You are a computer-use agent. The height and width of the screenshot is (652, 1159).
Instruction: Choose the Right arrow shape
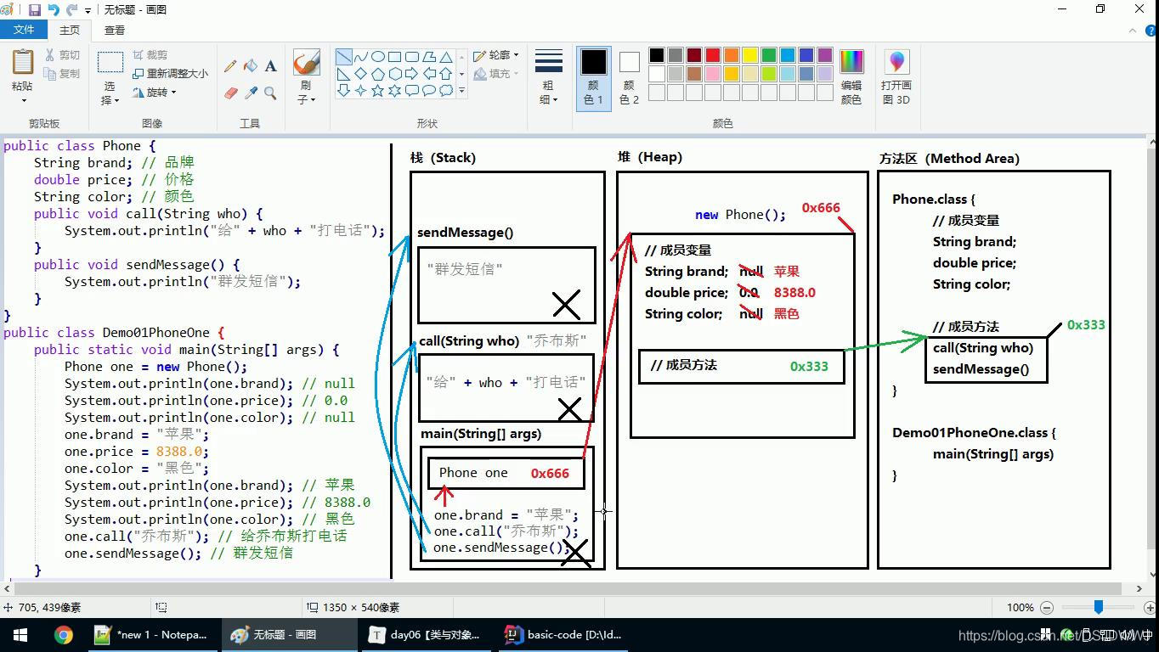(411, 74)
